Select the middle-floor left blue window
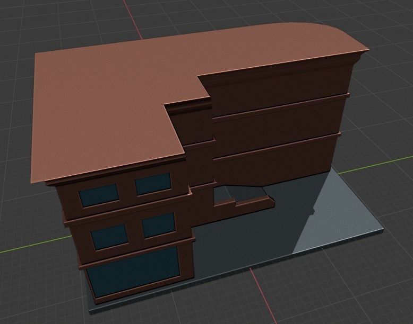Image resolution: width=413 pixels, height=324 pixels. [109, 237]
